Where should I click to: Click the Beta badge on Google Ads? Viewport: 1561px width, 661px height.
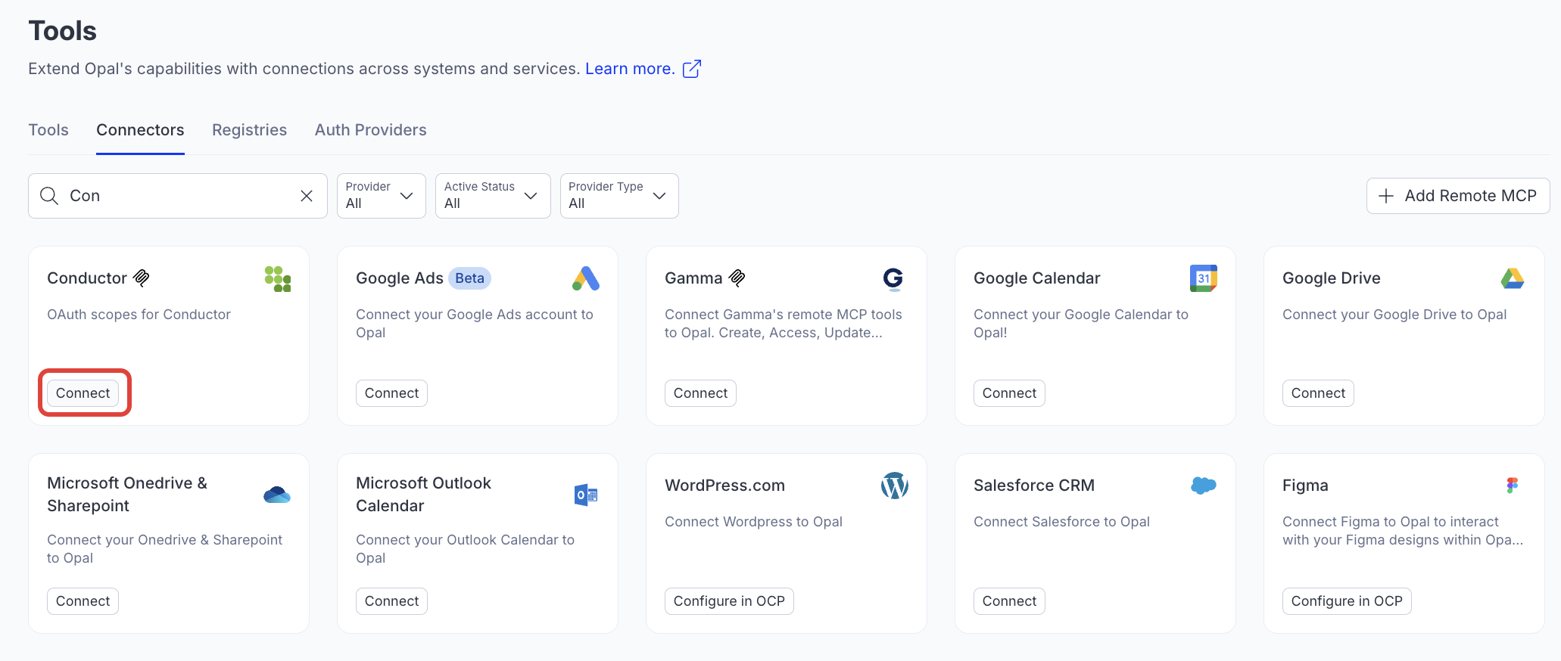click(469, 278)
